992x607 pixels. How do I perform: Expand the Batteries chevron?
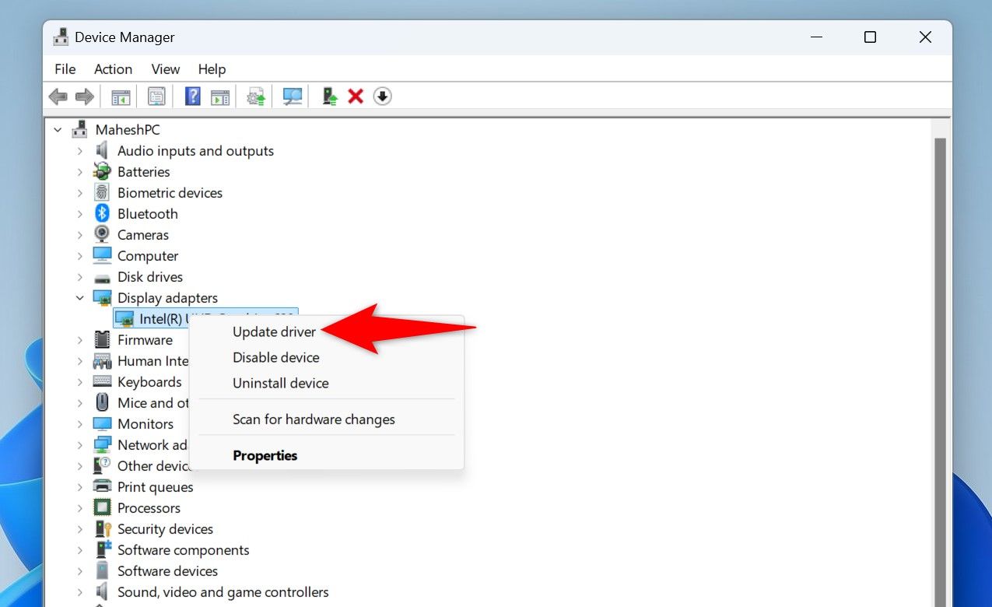79,172
